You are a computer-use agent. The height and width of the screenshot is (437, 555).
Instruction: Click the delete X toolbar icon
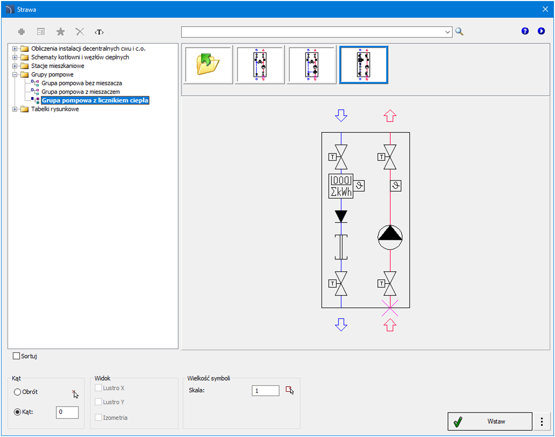point(80,32)
